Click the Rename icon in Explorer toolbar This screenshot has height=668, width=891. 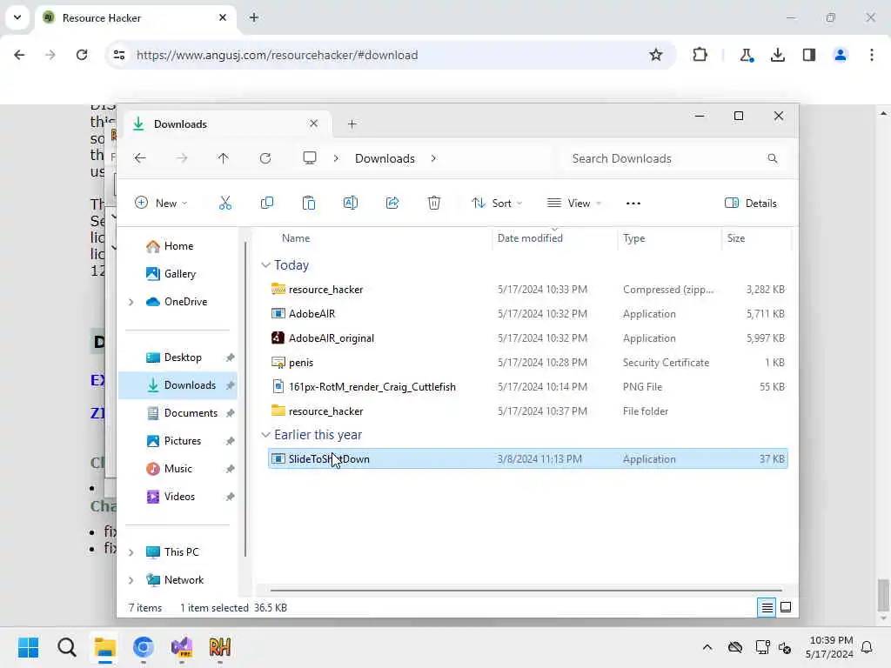point(351,203)
